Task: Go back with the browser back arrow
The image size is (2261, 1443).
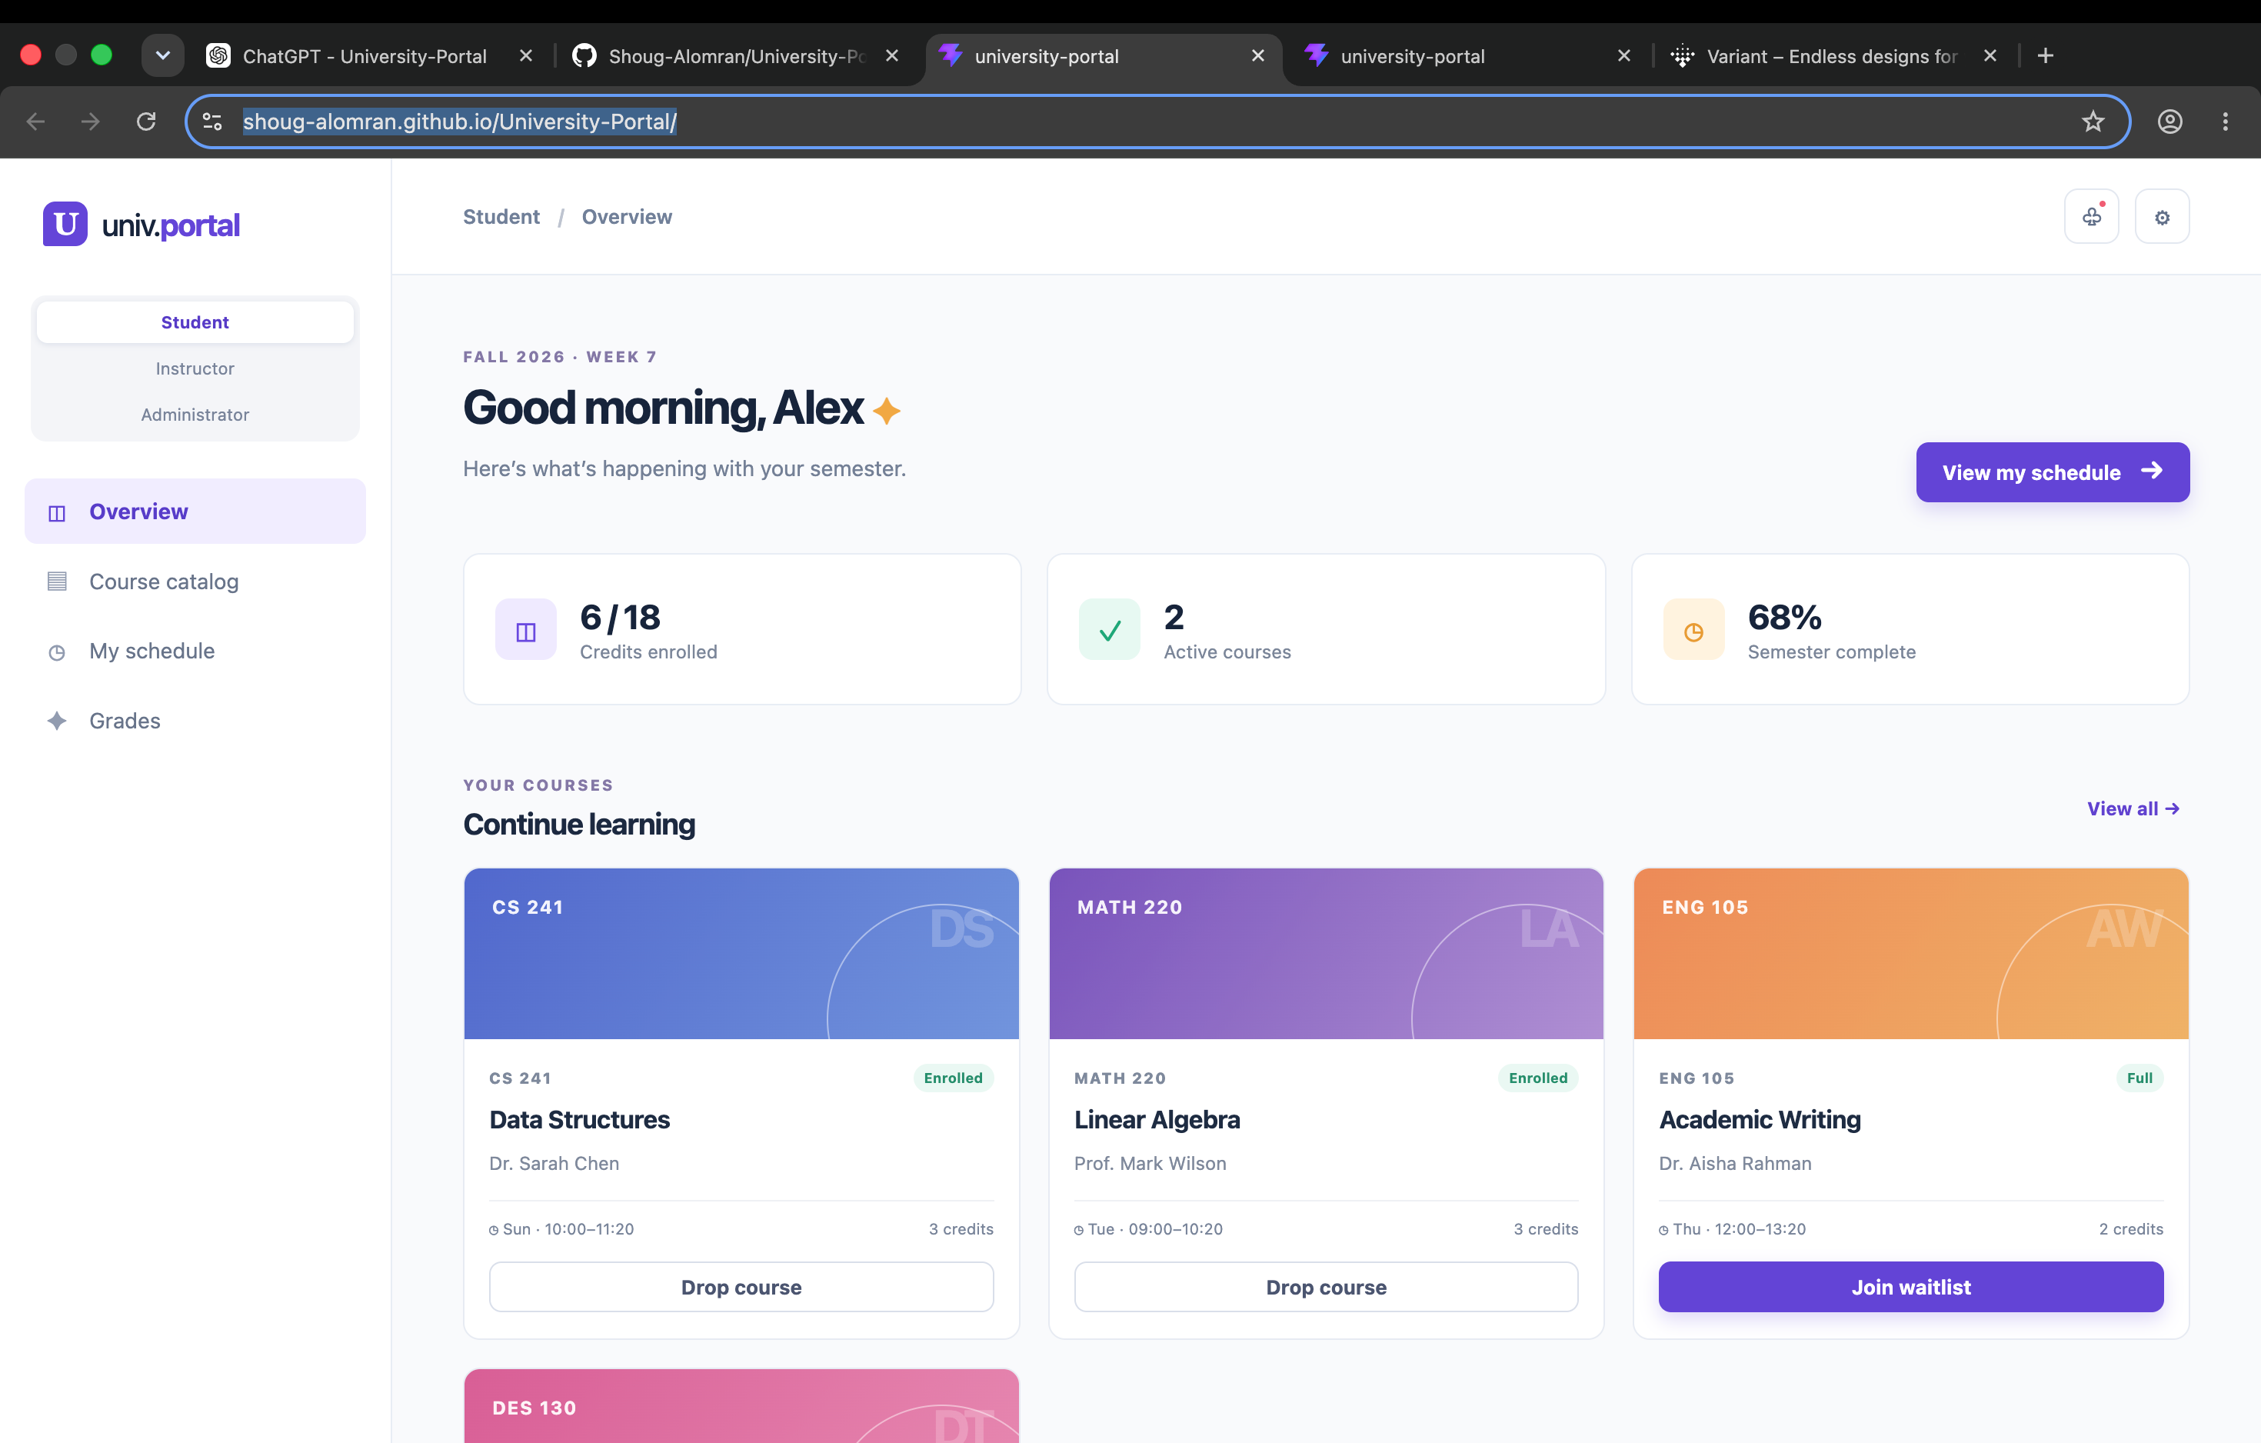Action: pos(35,121)
